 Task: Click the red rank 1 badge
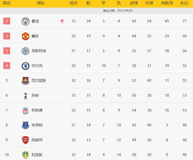tap(7, 21)
